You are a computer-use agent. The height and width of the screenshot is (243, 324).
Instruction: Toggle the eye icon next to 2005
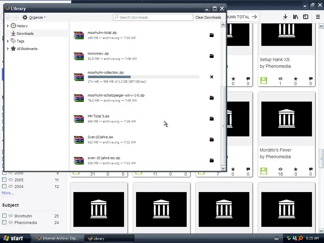tap(10, 180)
